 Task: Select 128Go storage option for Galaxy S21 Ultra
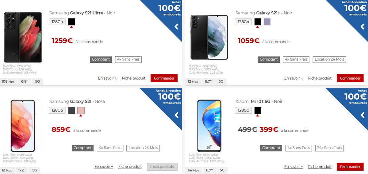tap(57, 22)
